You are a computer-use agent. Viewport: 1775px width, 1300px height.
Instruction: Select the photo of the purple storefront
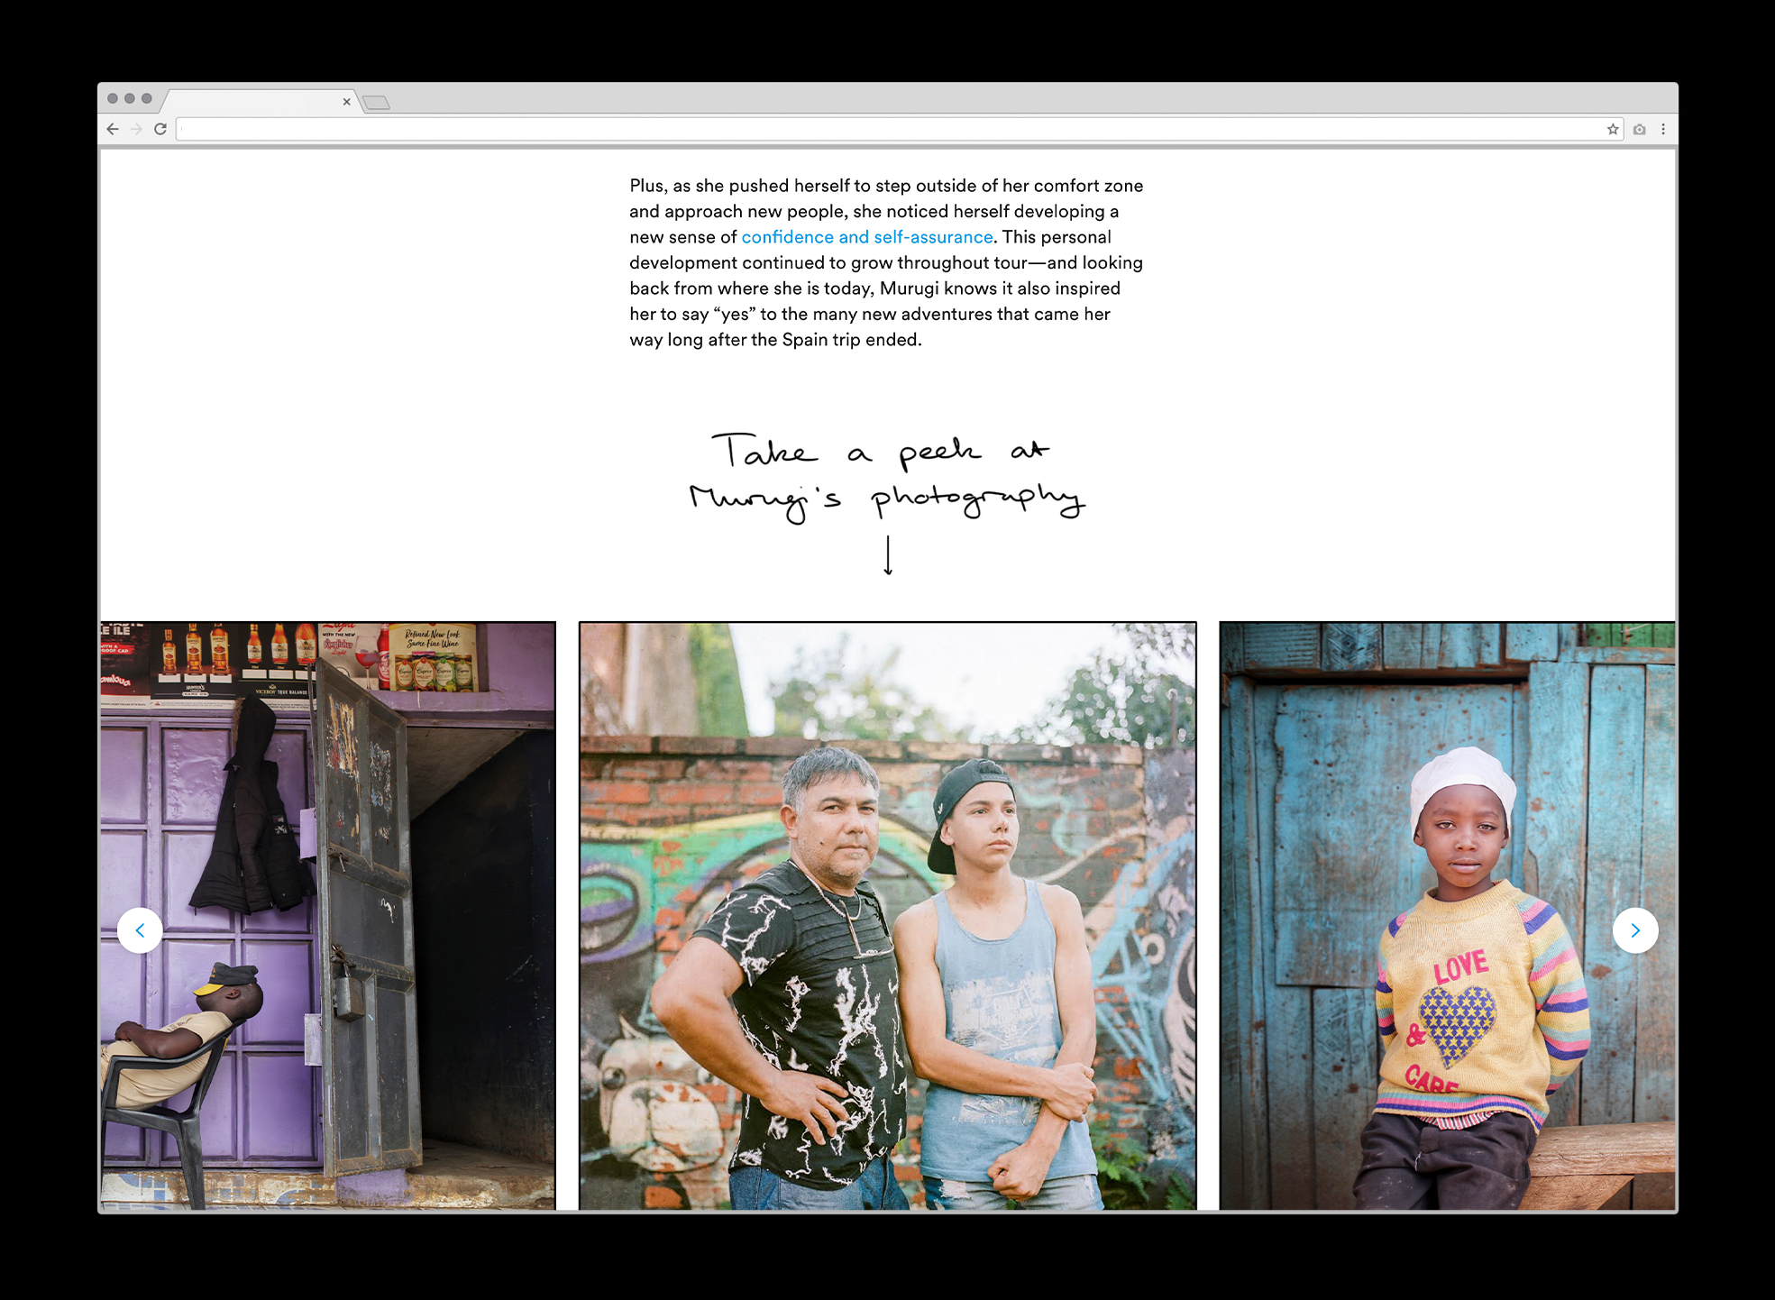[x=328, y=915]
